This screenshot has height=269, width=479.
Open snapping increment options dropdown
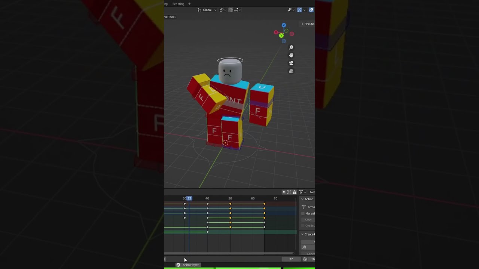pos(237,10)
